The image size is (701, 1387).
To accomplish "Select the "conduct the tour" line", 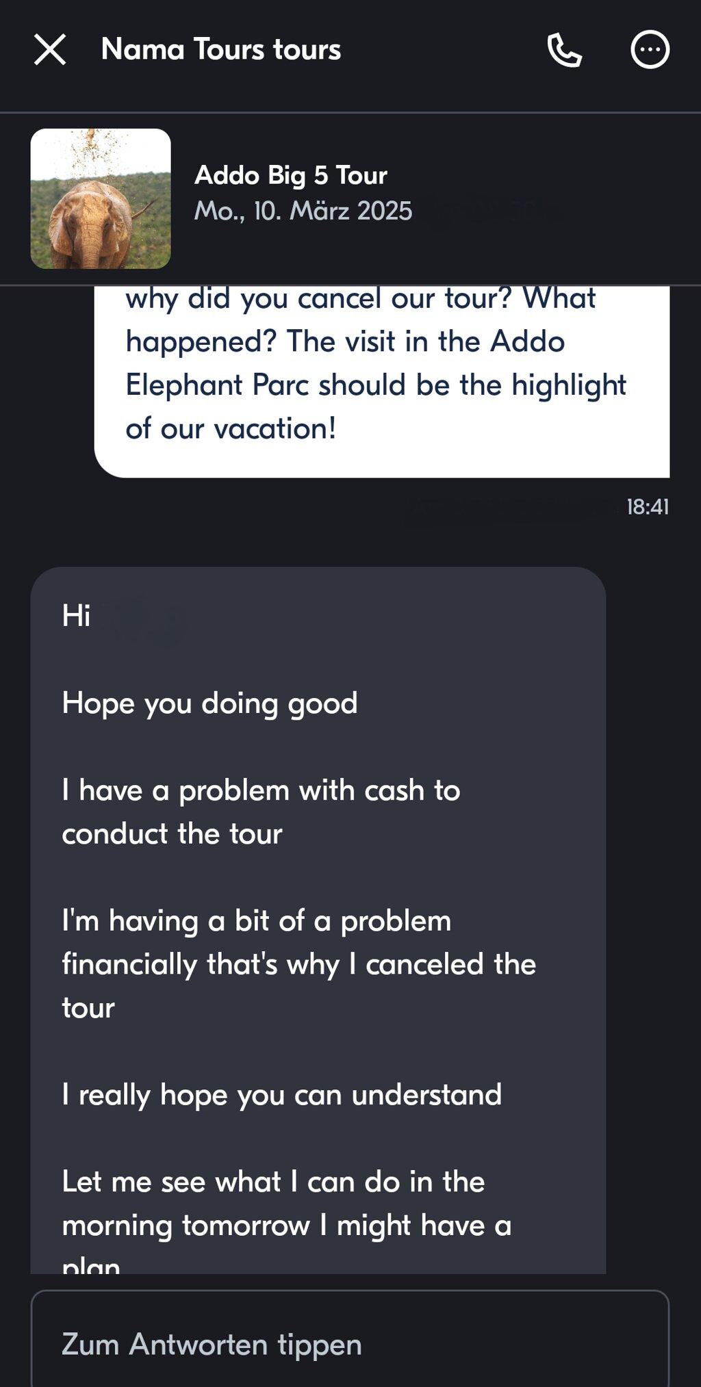I will [x=172, y=834].
